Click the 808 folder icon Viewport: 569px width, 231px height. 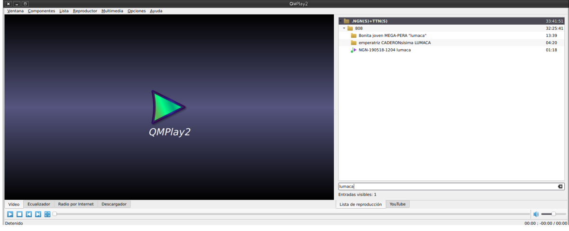pos(350,28)
